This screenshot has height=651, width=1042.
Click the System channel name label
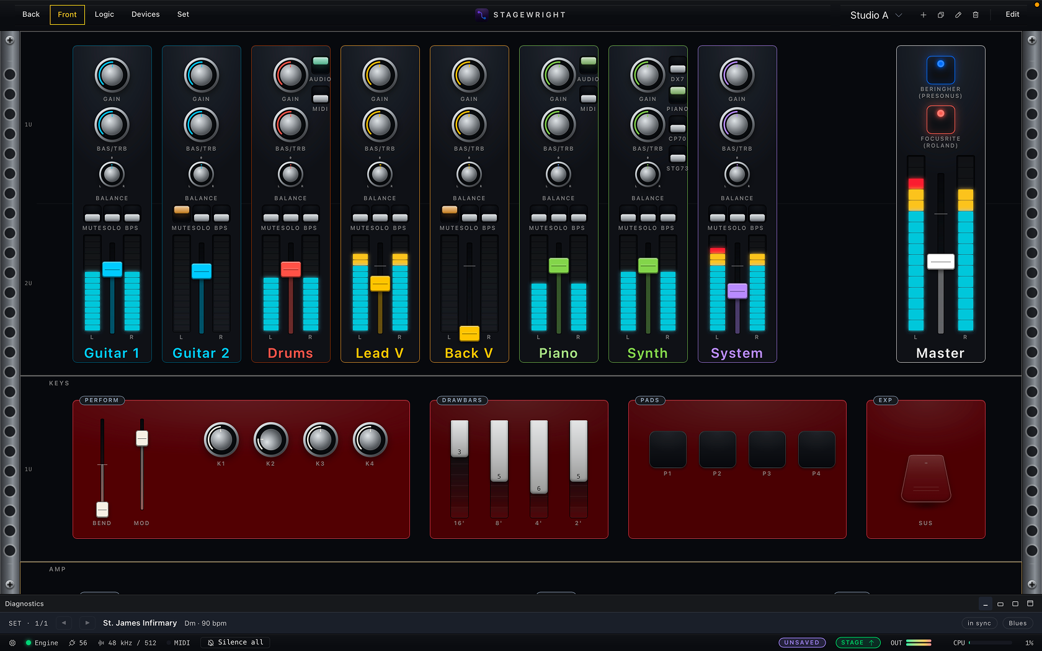coord(737,353)
